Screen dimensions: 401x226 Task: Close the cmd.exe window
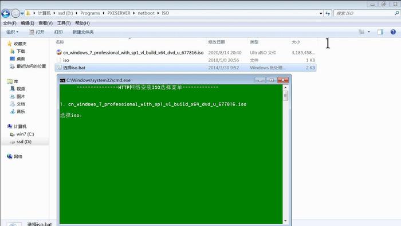tap(283, 80)
